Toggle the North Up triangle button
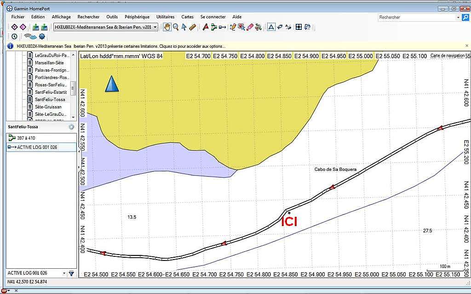The image size is (471, 294). click(271, 27)
